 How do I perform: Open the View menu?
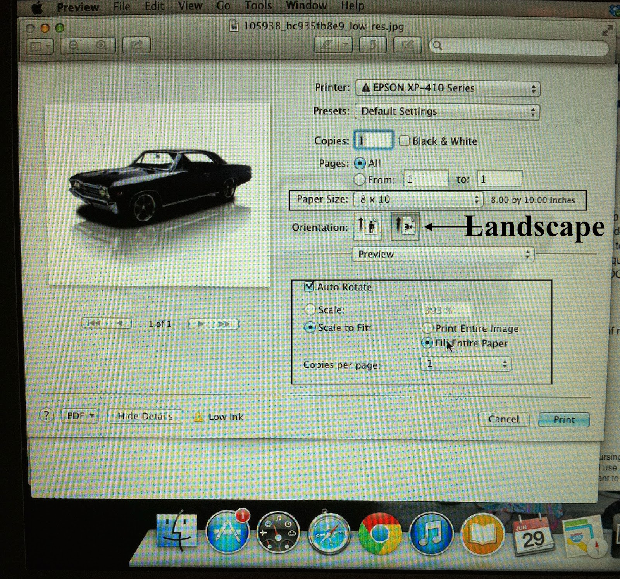(190, 6)
